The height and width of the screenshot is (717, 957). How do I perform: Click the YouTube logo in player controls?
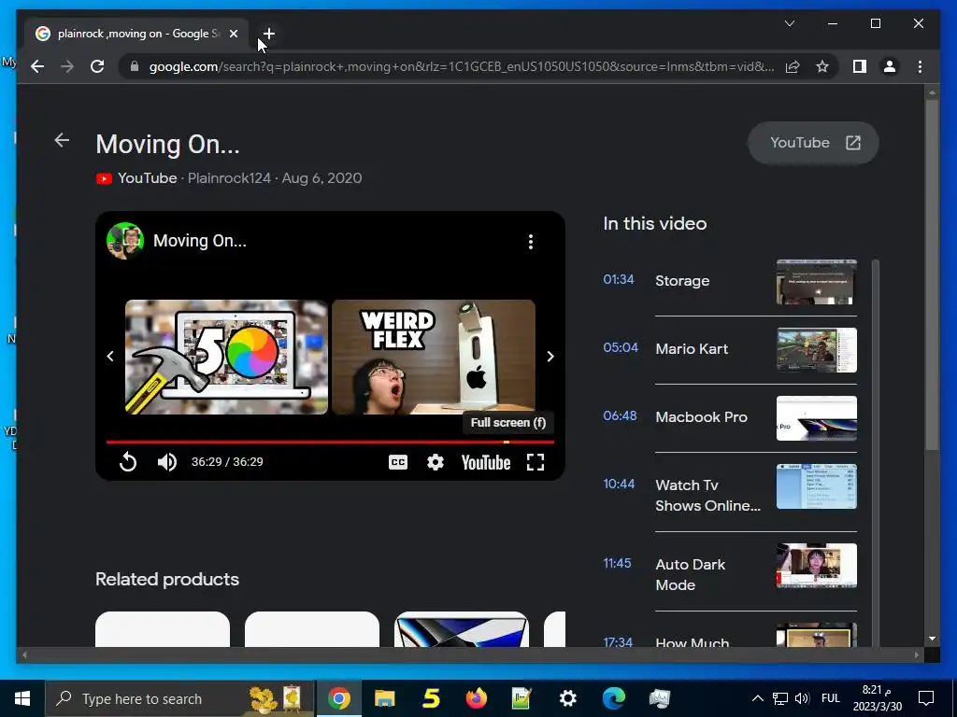pos(486,463)
